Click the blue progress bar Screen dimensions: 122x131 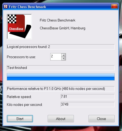[x=61, y=77]
